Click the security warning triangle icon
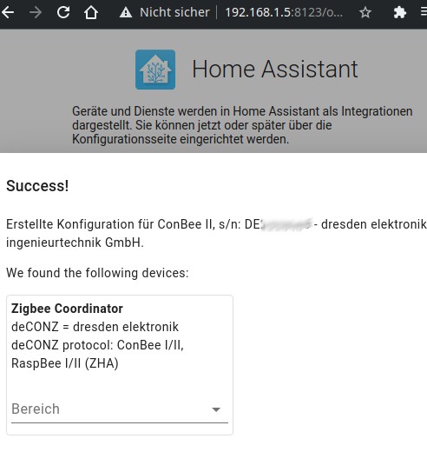Viewport: 427px width, 472px height. (126, 13)
